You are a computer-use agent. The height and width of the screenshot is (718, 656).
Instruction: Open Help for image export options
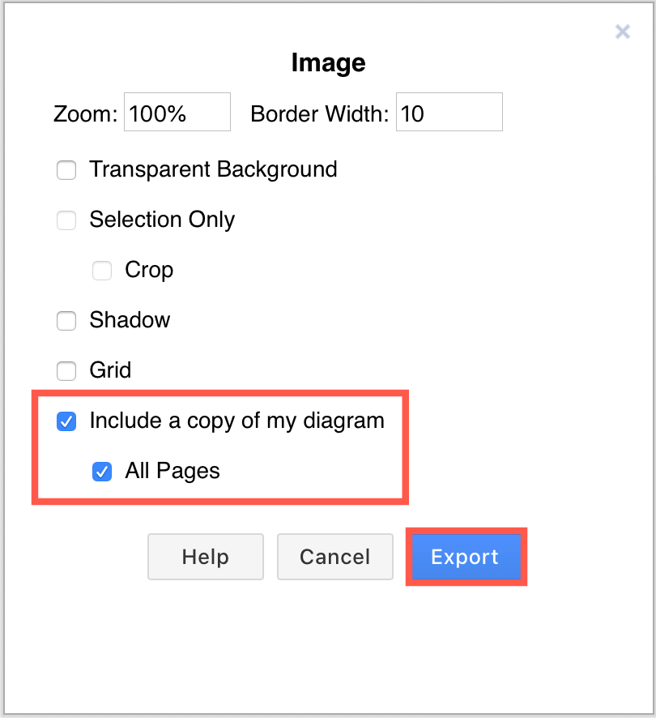pyautogui.click(x=205, y=557)
